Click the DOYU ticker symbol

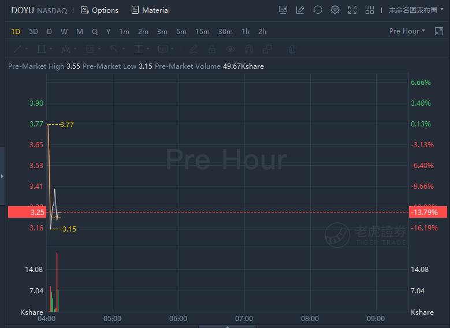point(23,10)
